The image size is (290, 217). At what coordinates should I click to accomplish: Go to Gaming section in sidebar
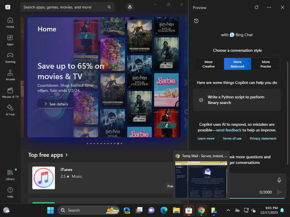[x=10, y=58]
